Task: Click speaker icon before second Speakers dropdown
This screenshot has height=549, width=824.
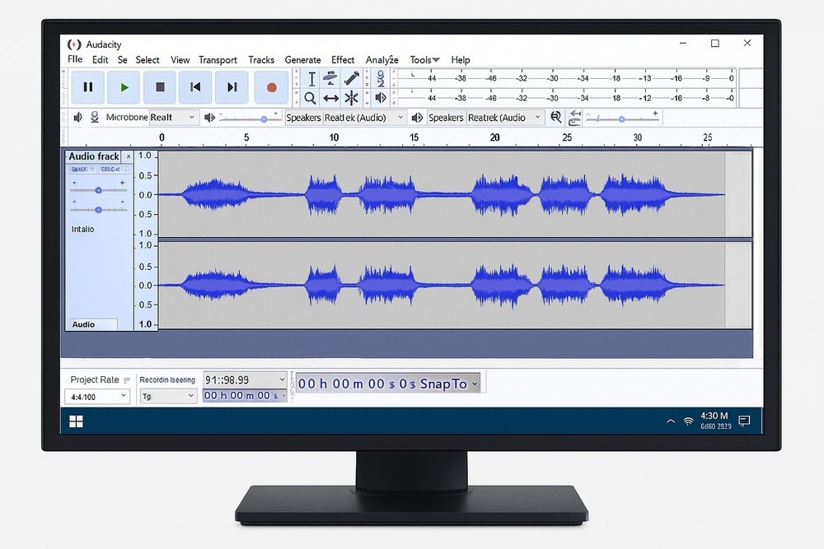Action: (x=417, y=118)
